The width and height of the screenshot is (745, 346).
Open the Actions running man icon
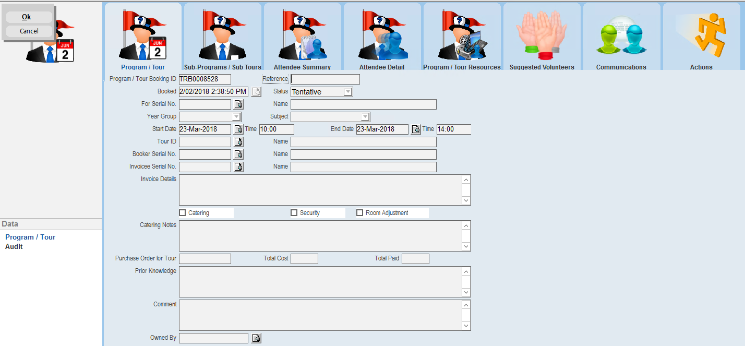coord(701,38)
